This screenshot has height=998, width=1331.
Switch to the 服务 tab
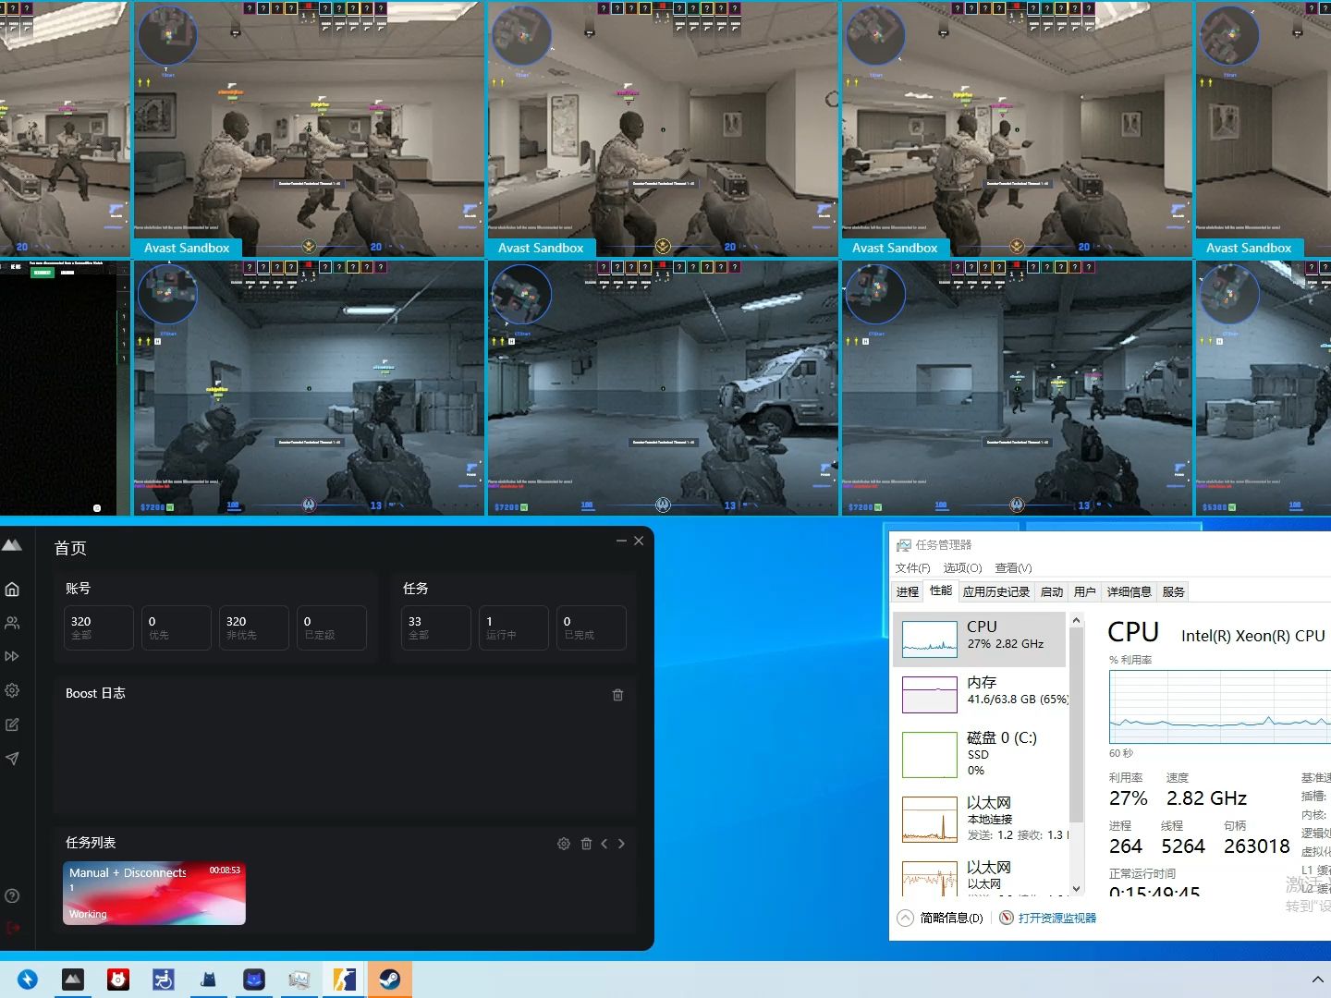(x=1174, y=592)
